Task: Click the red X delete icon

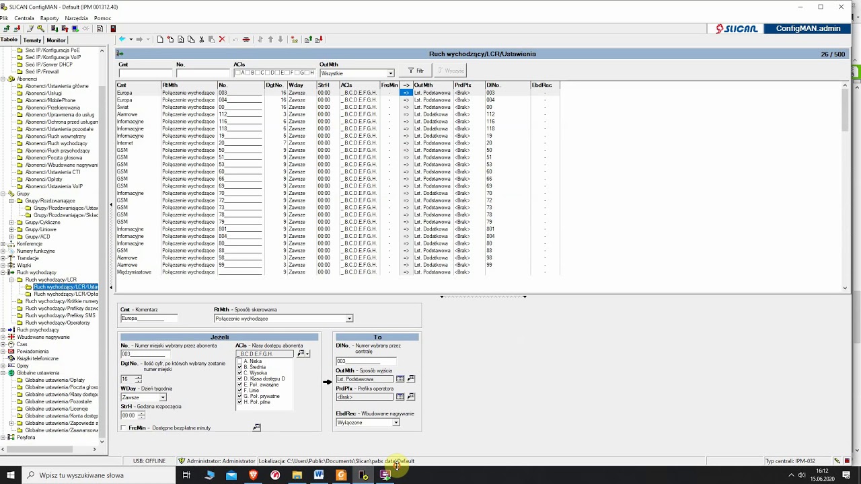Action: click(x=222, y=40)
